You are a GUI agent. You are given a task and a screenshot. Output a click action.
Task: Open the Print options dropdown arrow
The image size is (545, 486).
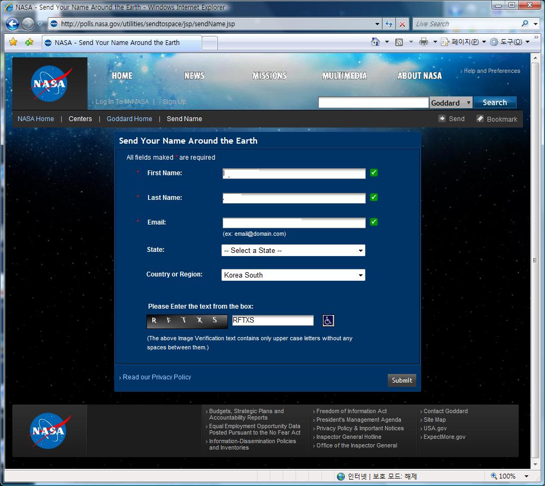435,42
